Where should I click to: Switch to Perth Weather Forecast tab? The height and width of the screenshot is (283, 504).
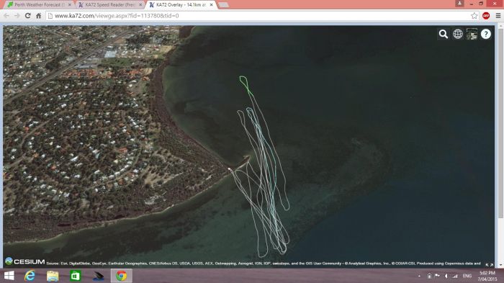(40, 5)
